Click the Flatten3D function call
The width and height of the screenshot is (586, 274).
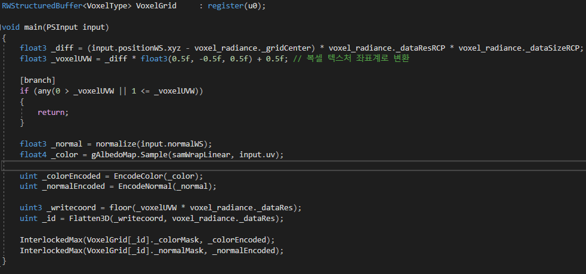89,219
